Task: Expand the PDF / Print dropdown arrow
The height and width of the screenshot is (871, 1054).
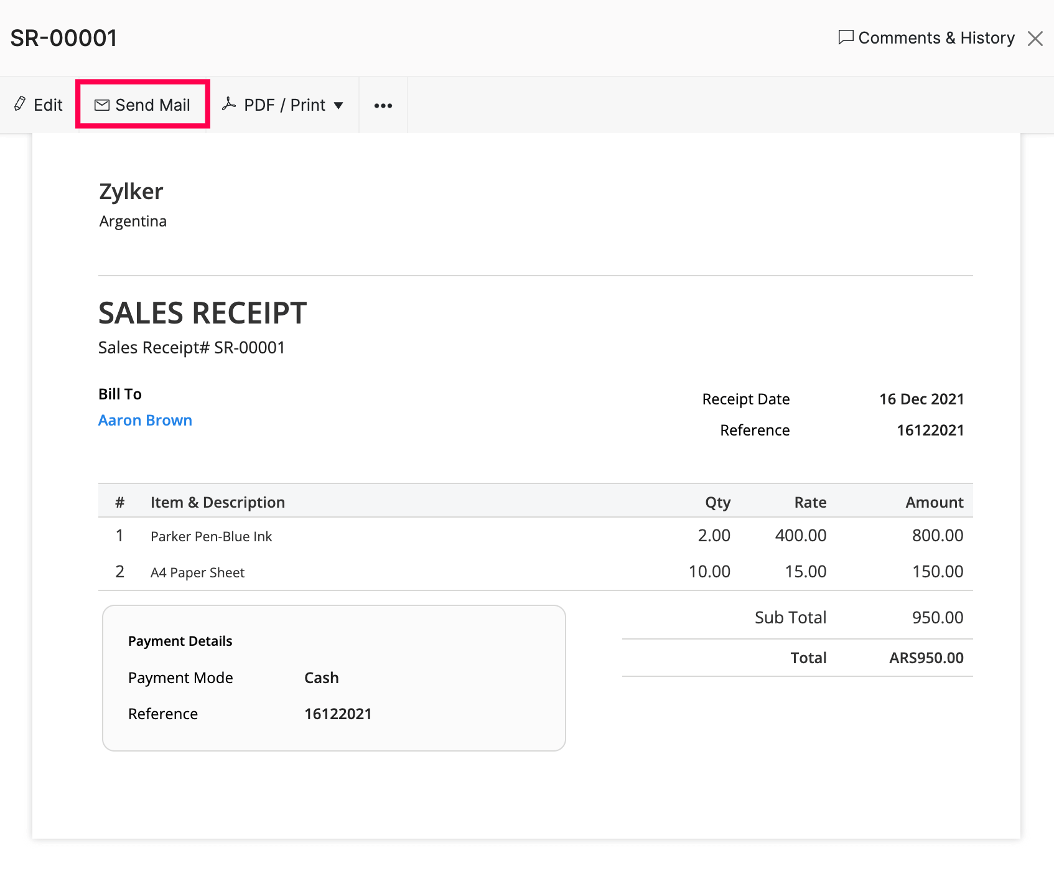Action: pyautogui.click(x=339, y=106)
